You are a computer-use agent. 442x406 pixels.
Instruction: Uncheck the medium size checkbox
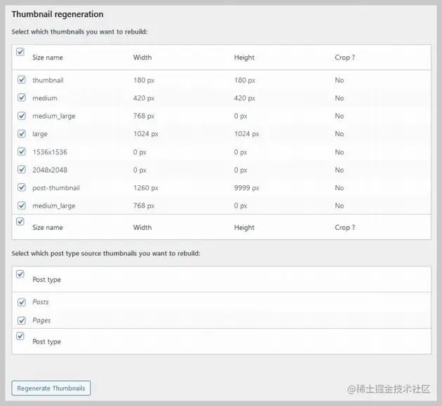[x=22, y=97]
